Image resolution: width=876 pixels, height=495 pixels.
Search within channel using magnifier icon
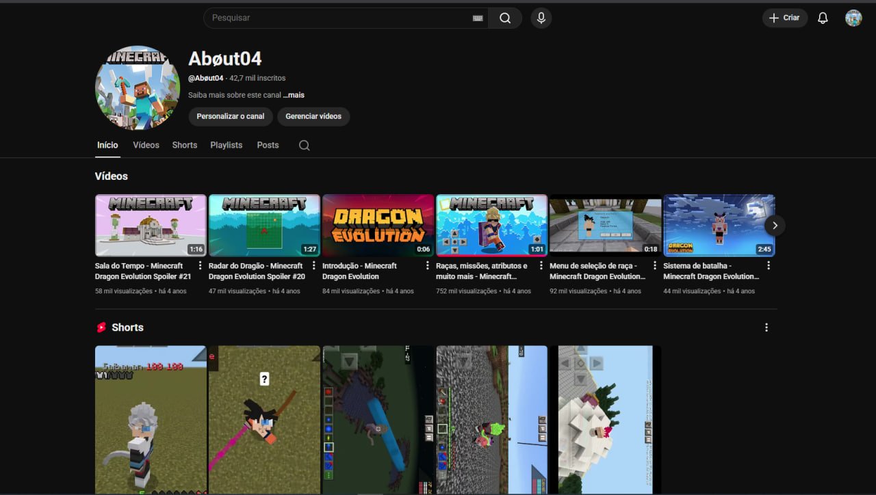[x=305, y=146]
